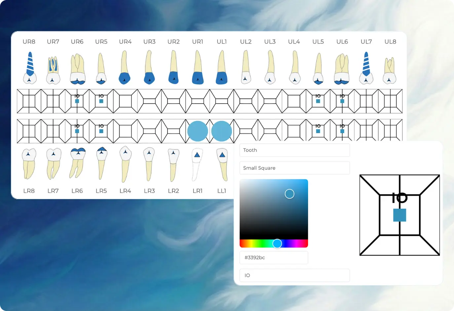Click the IO label text field
Viewport: 454px width, 311px height.
click(x=294, y=275)
